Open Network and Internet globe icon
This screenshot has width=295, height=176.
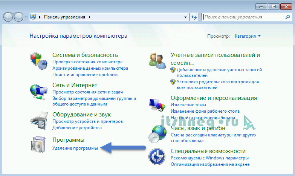point(38,92)
